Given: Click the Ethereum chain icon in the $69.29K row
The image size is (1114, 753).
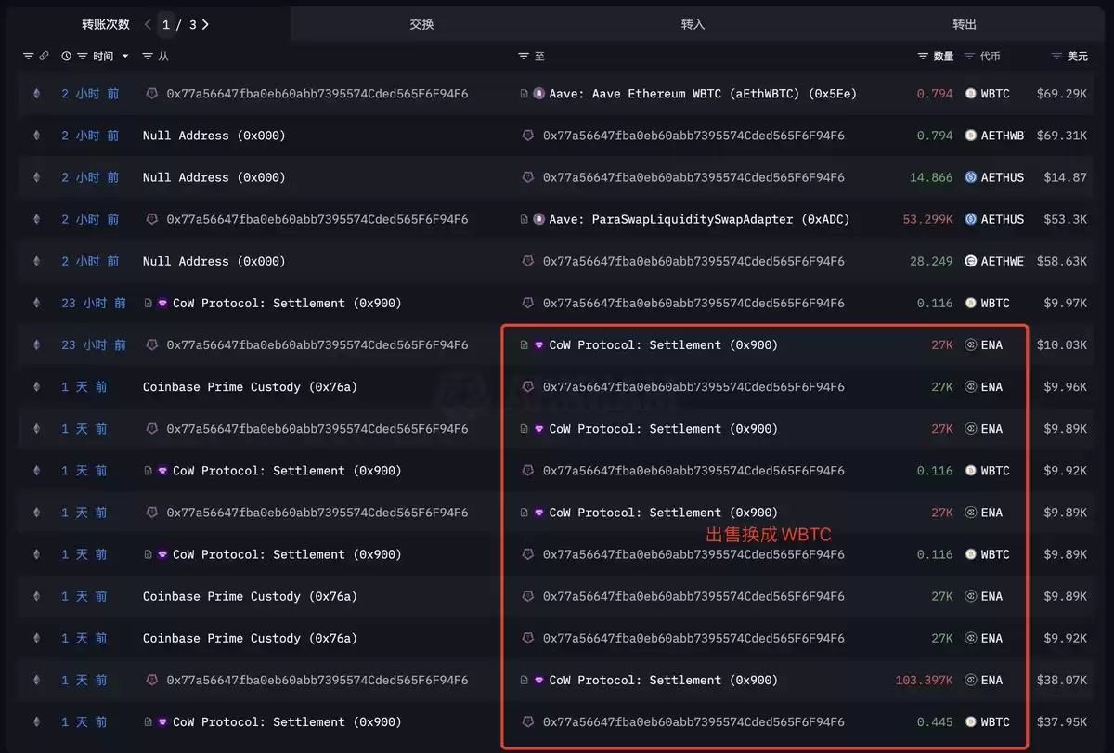Looking at the screenshot, I should [x=37, y=94].
